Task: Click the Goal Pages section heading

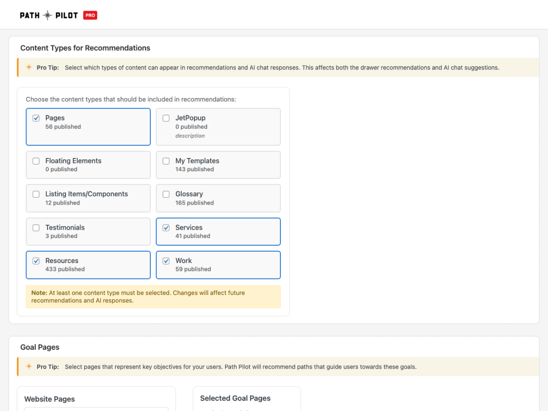Action: pyautogui.click(x=40, y=347)
